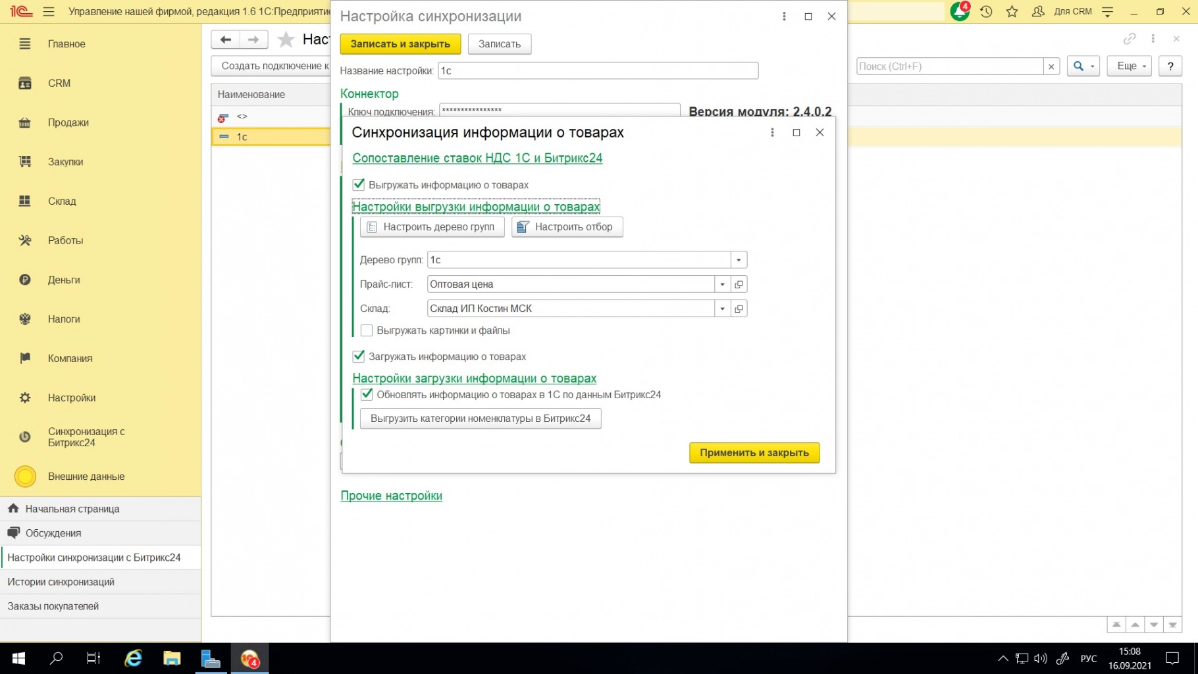Open the history clock icon in the title bar
1198x674 pixels.
986,12
